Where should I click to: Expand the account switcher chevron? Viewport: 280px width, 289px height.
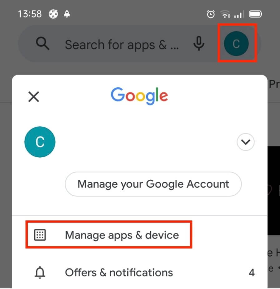point(246,142)
